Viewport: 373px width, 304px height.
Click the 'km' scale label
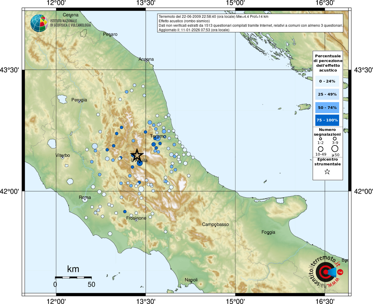(x=73, y=269)
